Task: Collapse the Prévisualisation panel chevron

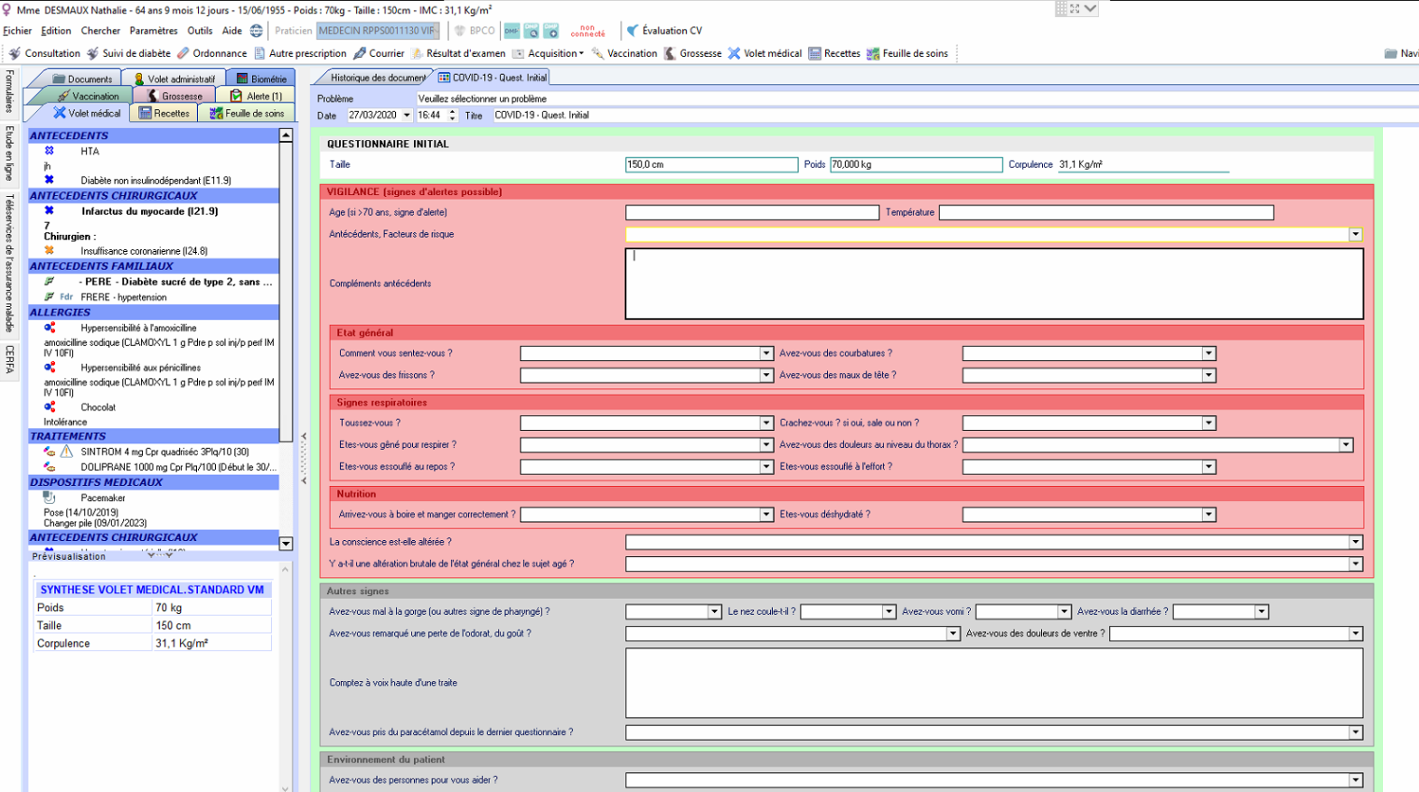Action: point(159,554)
